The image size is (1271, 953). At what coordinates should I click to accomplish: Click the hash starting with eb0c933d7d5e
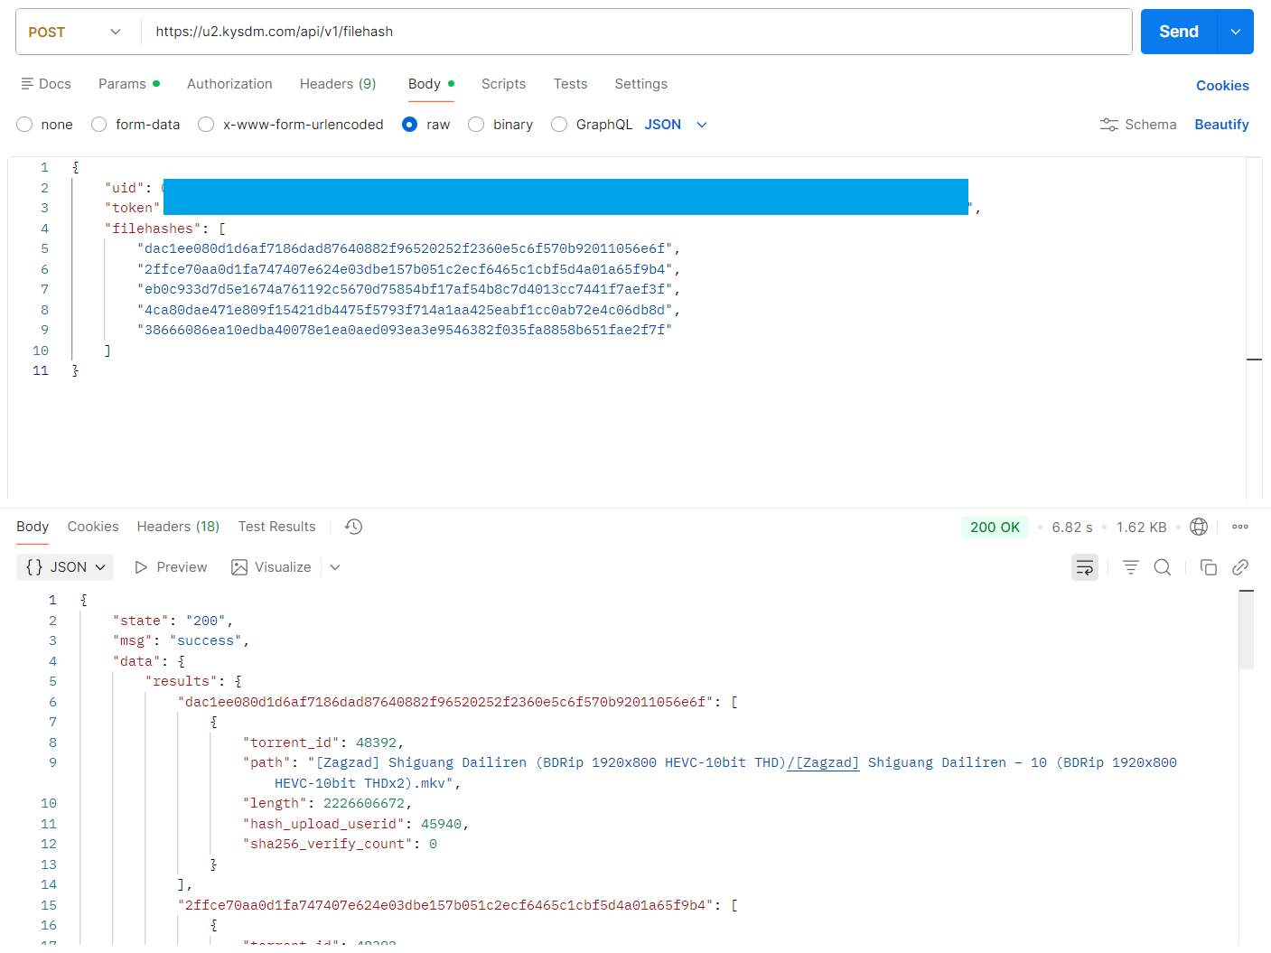pyautogui.click(x=405, y=289)
